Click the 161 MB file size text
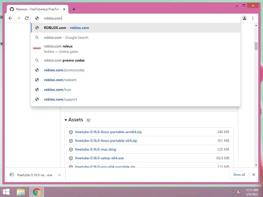 [x=223, y=141]
